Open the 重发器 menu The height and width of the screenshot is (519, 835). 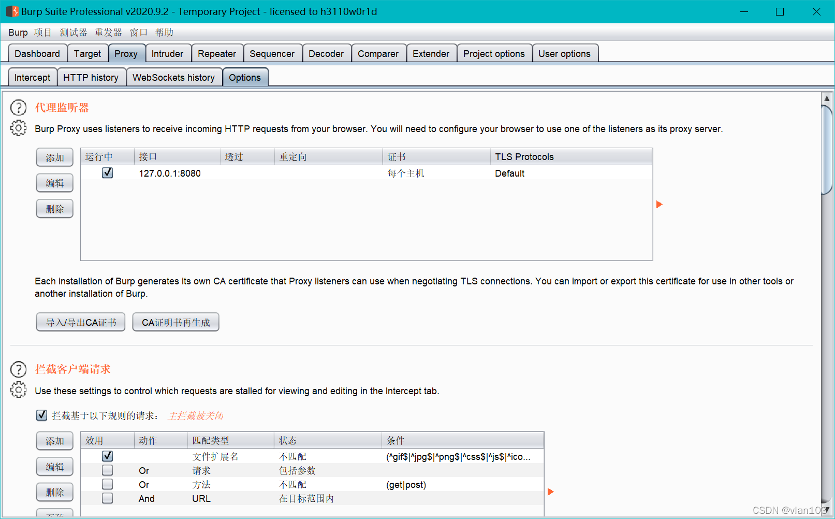pyautogui.click(x=108, y=33)
